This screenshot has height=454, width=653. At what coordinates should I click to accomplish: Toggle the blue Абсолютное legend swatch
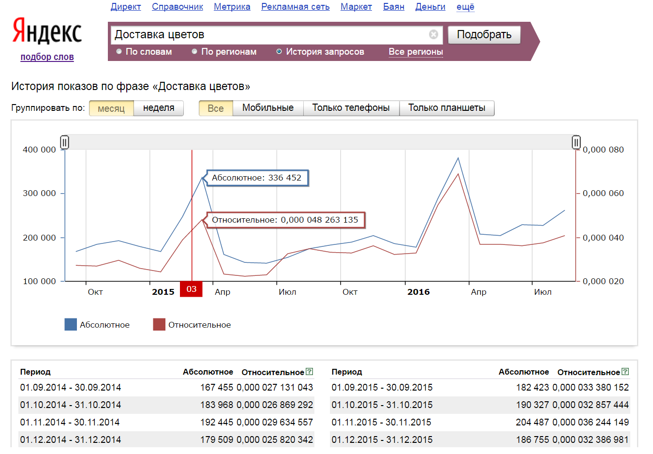pyautogui.click(x=71, y=325)
